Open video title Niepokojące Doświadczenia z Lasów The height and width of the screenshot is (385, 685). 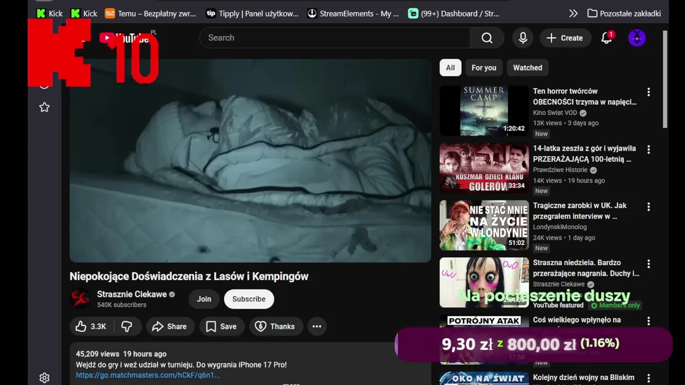pyautogui.click(x=189, y=276)
